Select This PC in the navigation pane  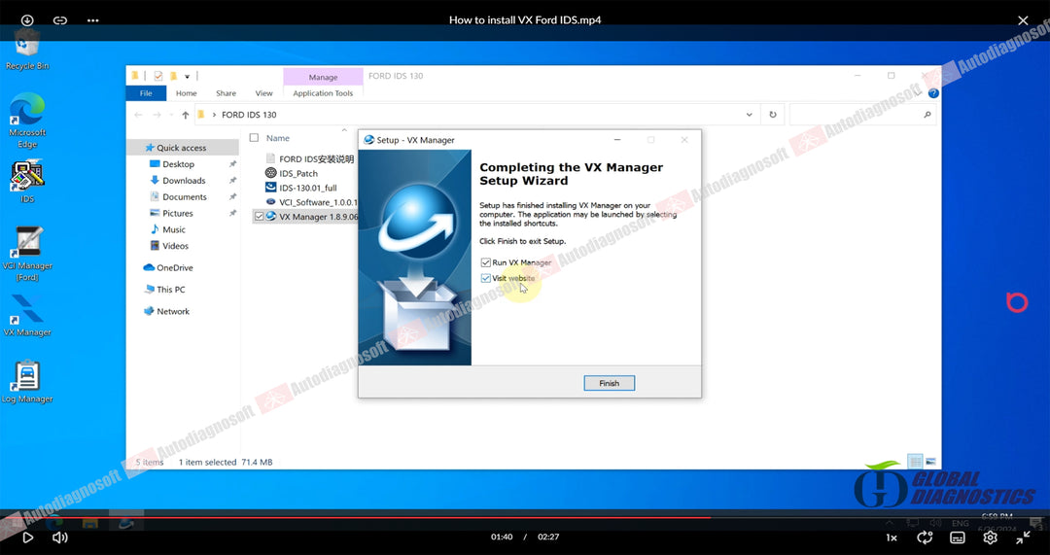[x=171, y=290]
